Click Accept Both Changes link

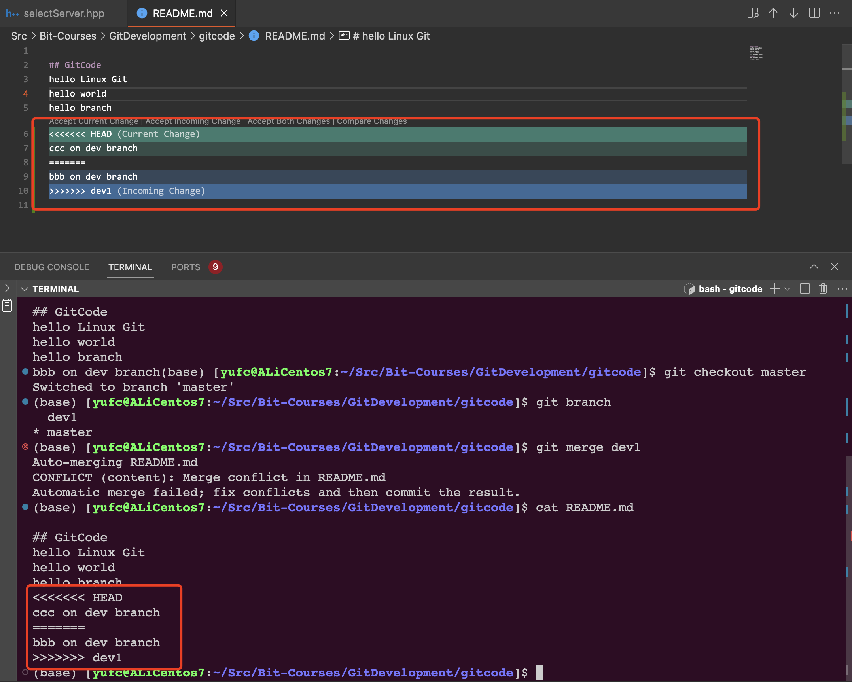point(289,121)
